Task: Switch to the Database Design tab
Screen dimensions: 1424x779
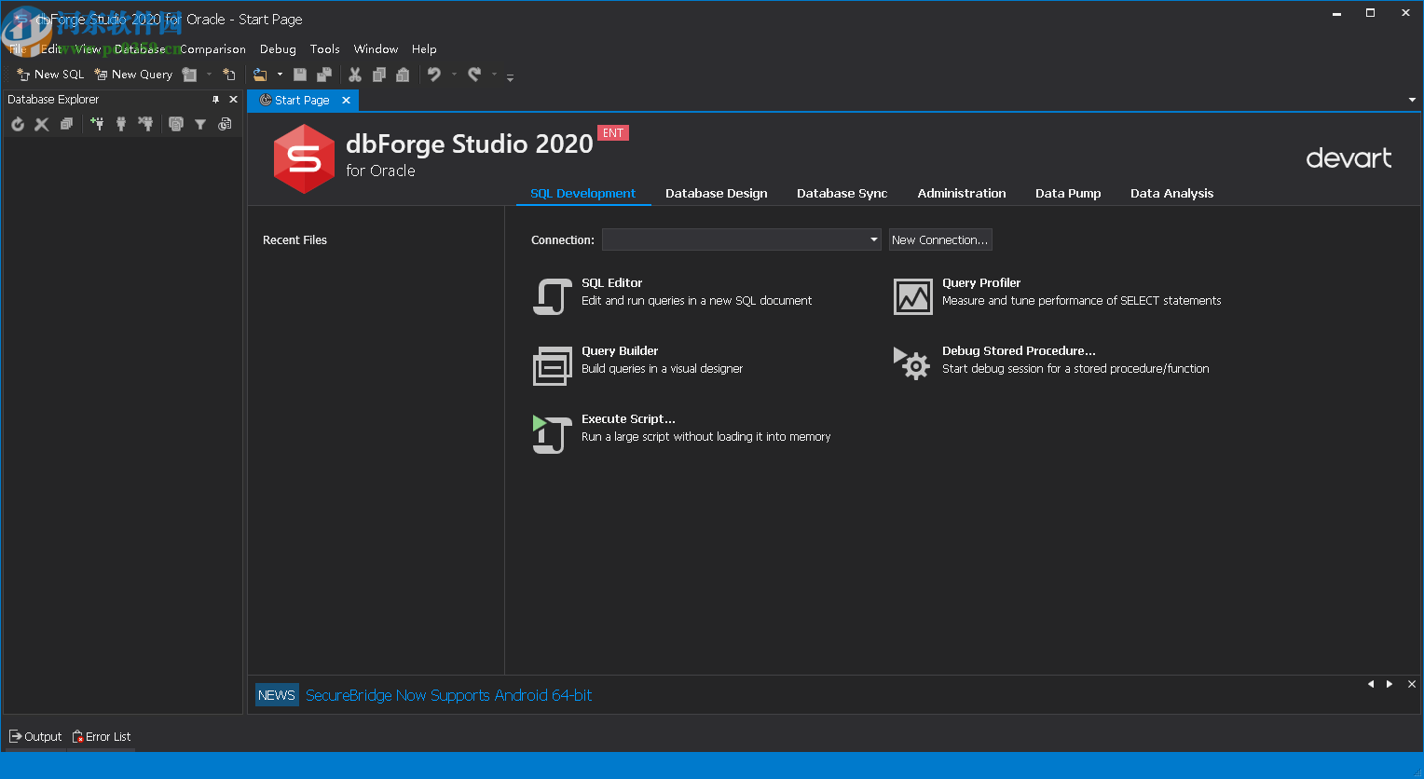Action: (x=716, y=193)
